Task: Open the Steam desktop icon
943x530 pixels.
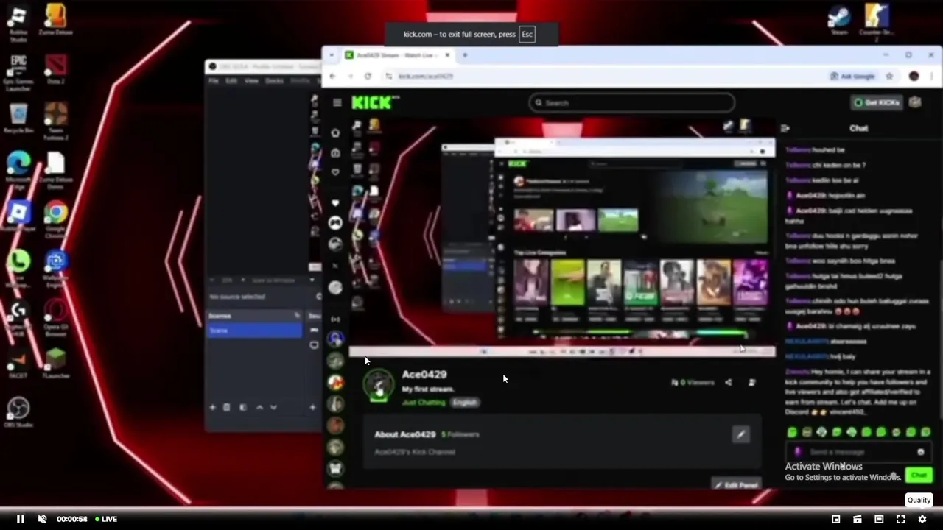Action: (x=839, y=21)
